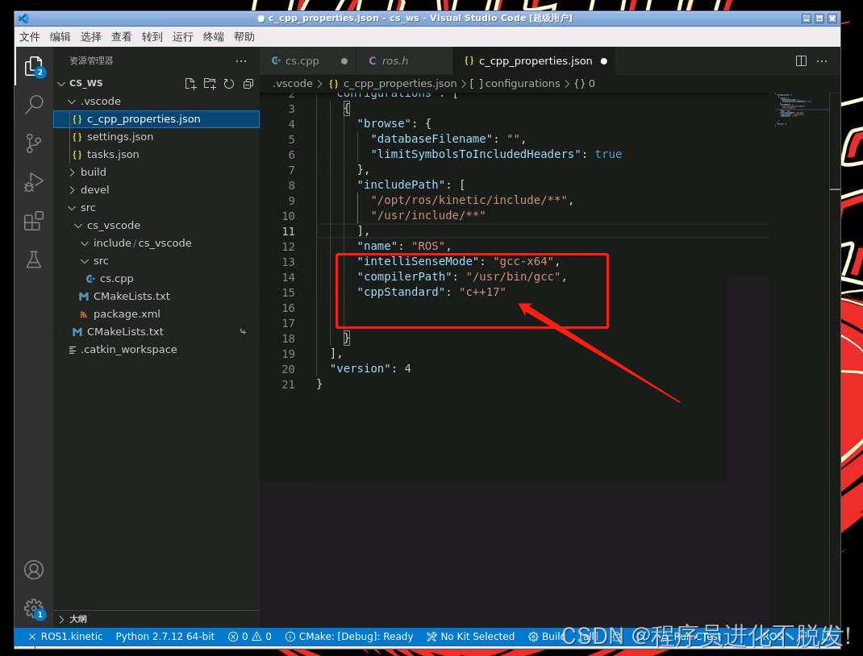Open the 文件 menu
Image resolution: width=863 pixels, height=656 pixels.
[x=30, y=37]
